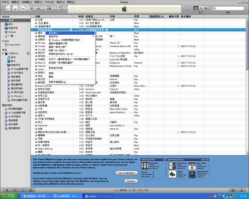
Task: Uncheck the checkbox for the "My Hea" song
Action: pyautogui.click(x=36, y=43)
